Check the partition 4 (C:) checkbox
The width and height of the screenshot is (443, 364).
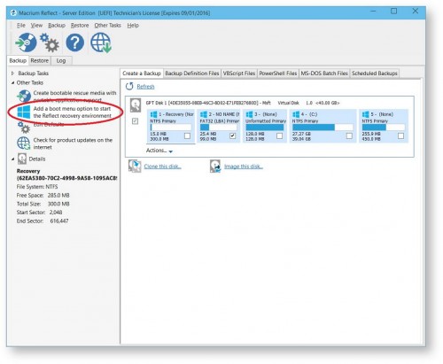point(349,136)
